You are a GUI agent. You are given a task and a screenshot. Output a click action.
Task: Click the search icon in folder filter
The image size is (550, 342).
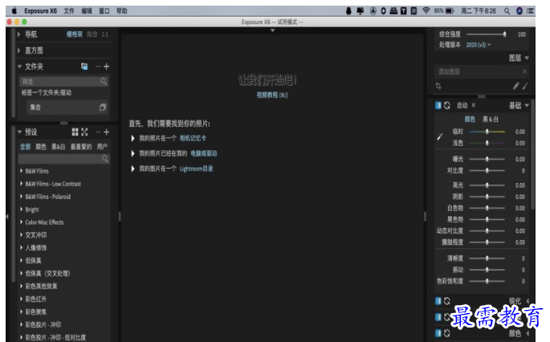point(104,81)
